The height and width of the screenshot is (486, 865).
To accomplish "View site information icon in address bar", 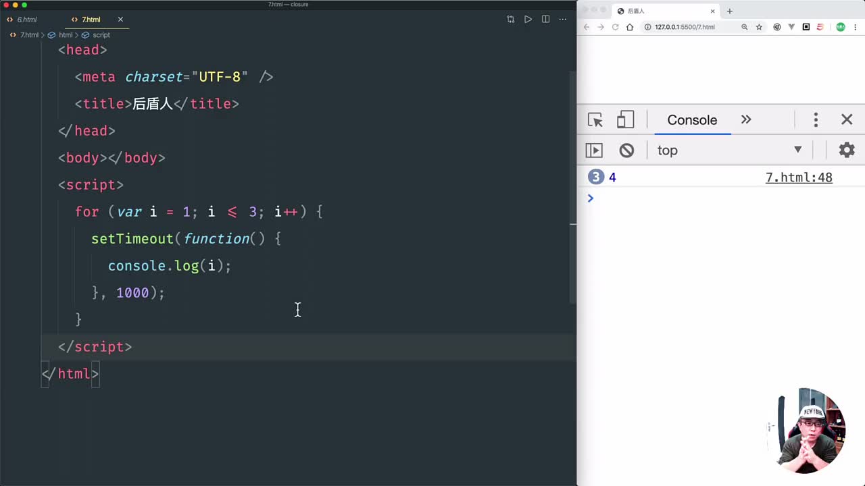I will point(647,27).
